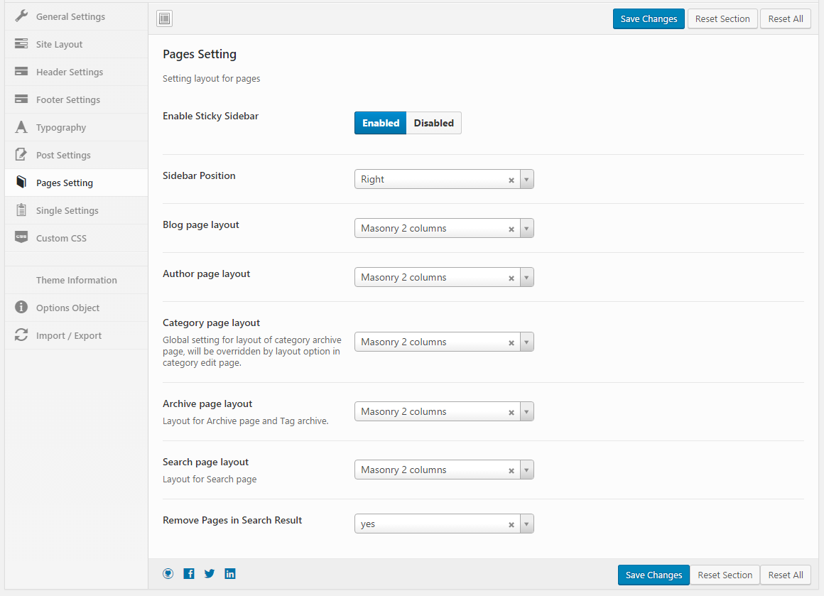Go to Import / Export section
Screen dimensions: 824x596
pos(69,335)
